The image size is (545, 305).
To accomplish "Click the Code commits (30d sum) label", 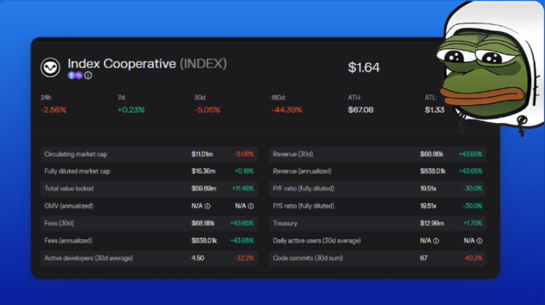I will [308, 258].
